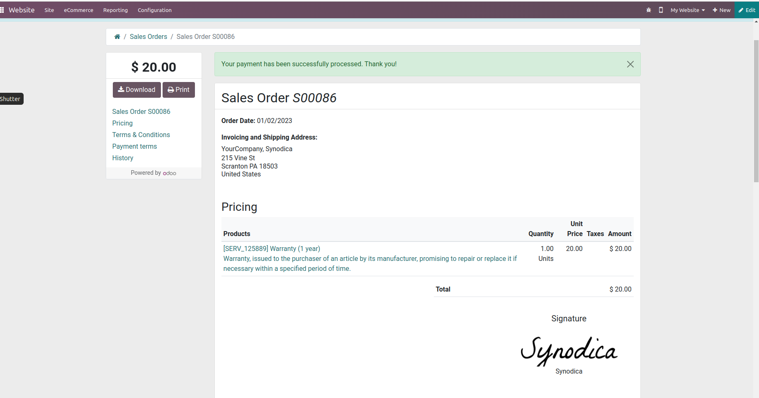Dismiss the payment success alert
The height and width of the screenshot is (398, 759).
(x=630, y=64)
